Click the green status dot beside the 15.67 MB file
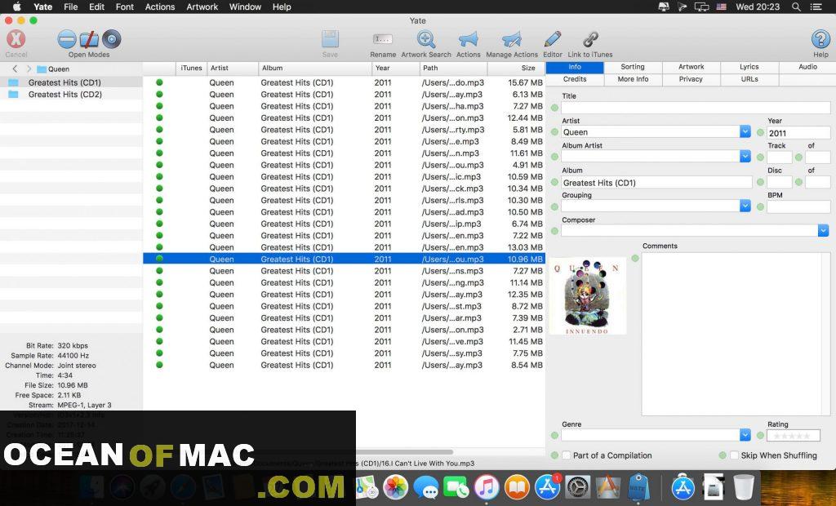The image size is (836, 506). point(159,82)
